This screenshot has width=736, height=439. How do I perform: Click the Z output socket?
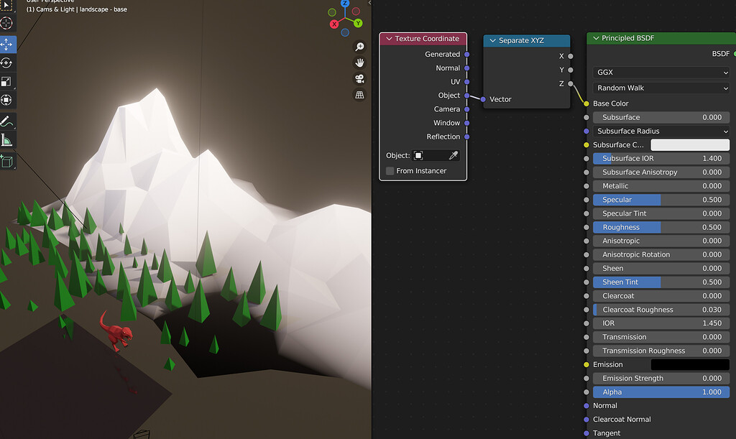(x=570, y=84)
